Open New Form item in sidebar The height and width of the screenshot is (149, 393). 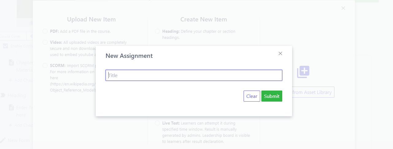[19, 140]
